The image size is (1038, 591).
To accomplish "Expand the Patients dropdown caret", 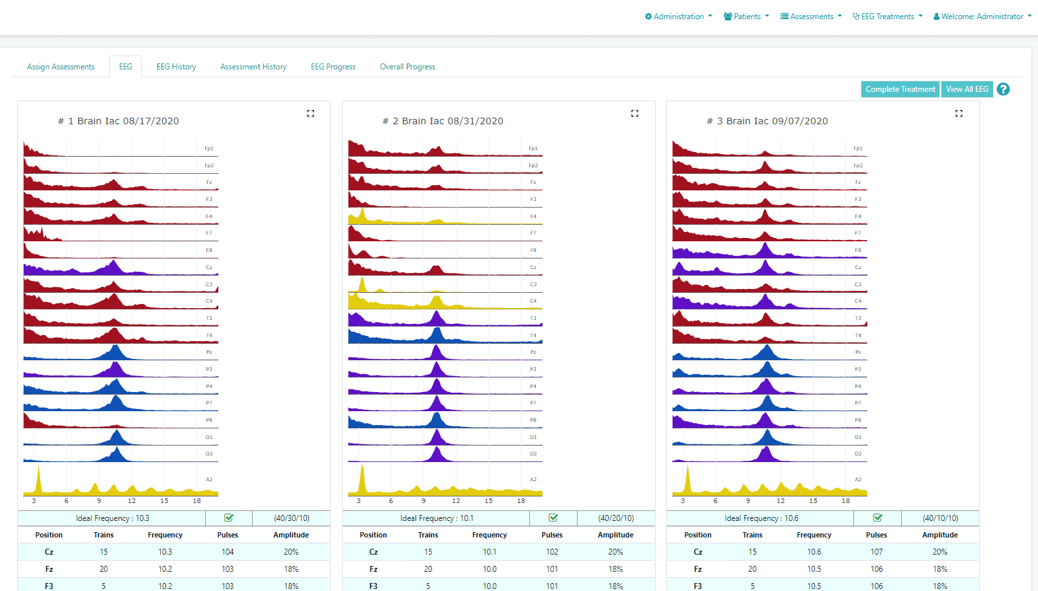I will (x=767, y=17).
